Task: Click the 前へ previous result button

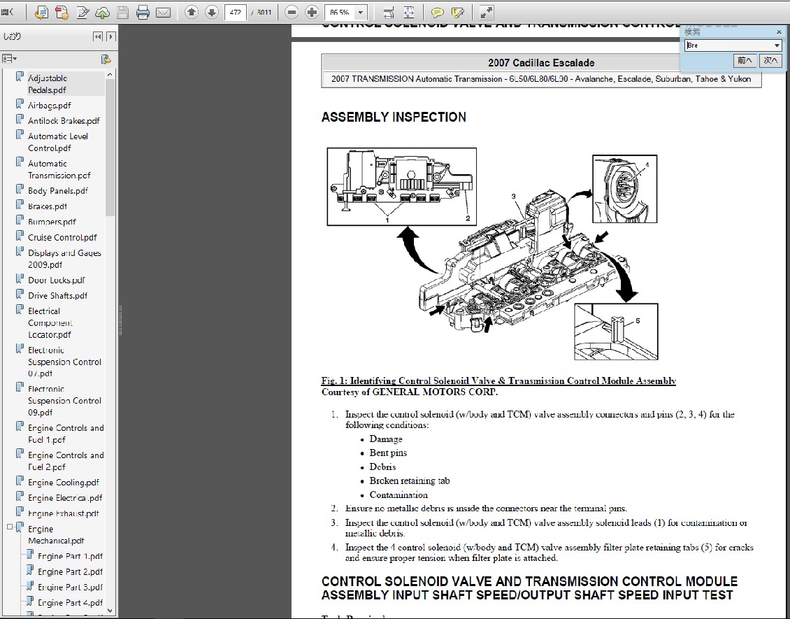Action: click(x=745, y=60)
